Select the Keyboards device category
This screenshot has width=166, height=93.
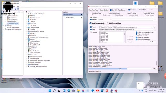click(33, 35)
